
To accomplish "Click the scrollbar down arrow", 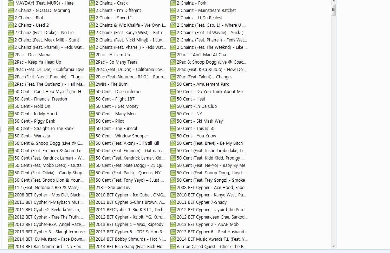I will pos(333,246).
